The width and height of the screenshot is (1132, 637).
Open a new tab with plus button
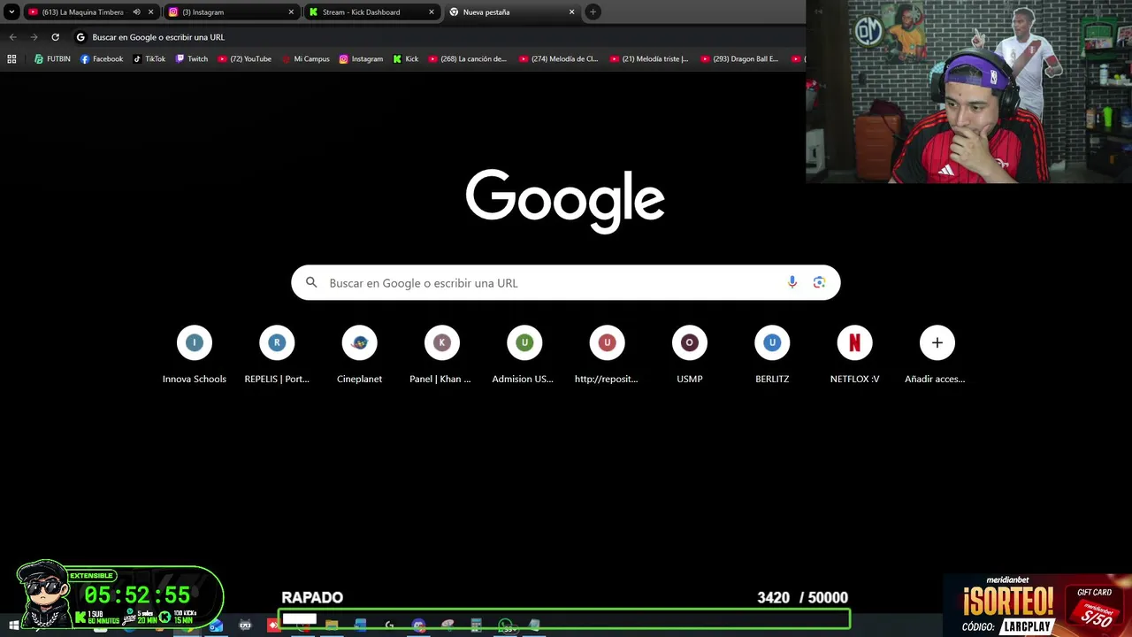coord(593,12)
